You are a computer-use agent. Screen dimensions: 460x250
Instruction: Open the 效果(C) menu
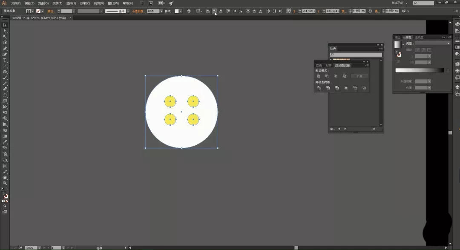(85, 3)
